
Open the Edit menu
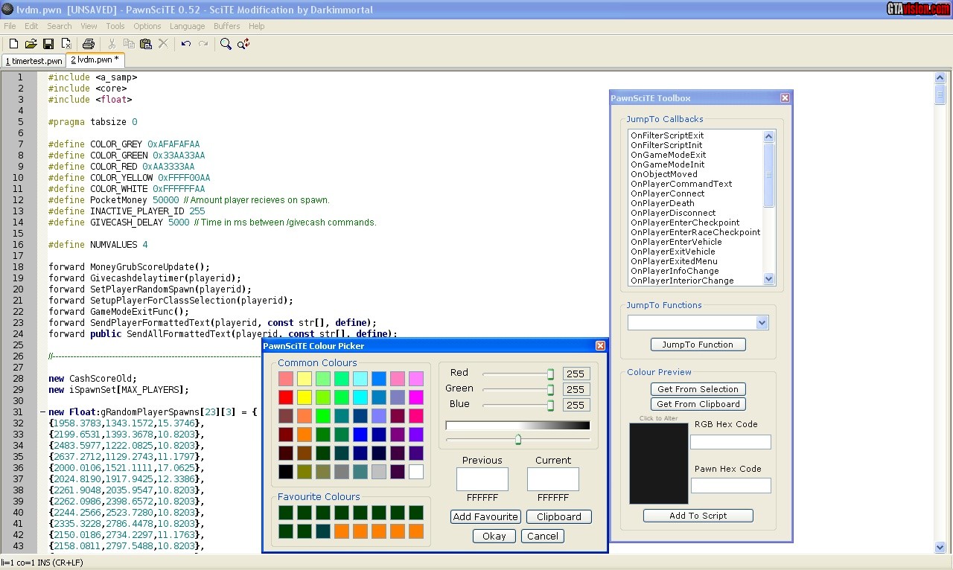click(x=31, y=26)
